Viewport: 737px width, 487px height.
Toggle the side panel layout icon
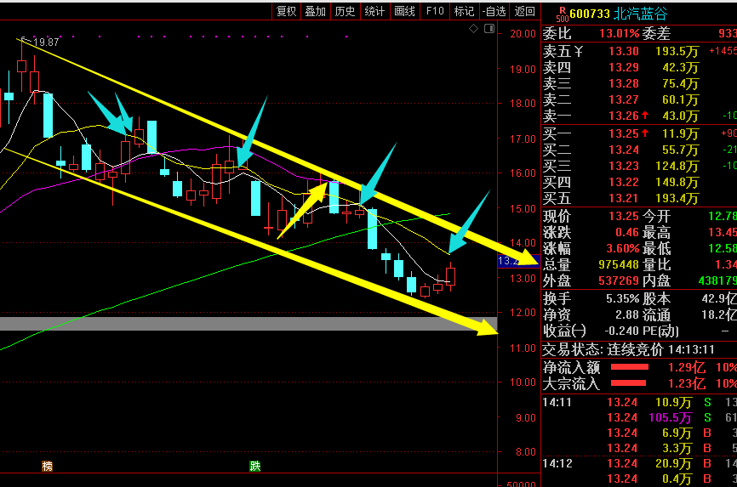pos(489,29)
